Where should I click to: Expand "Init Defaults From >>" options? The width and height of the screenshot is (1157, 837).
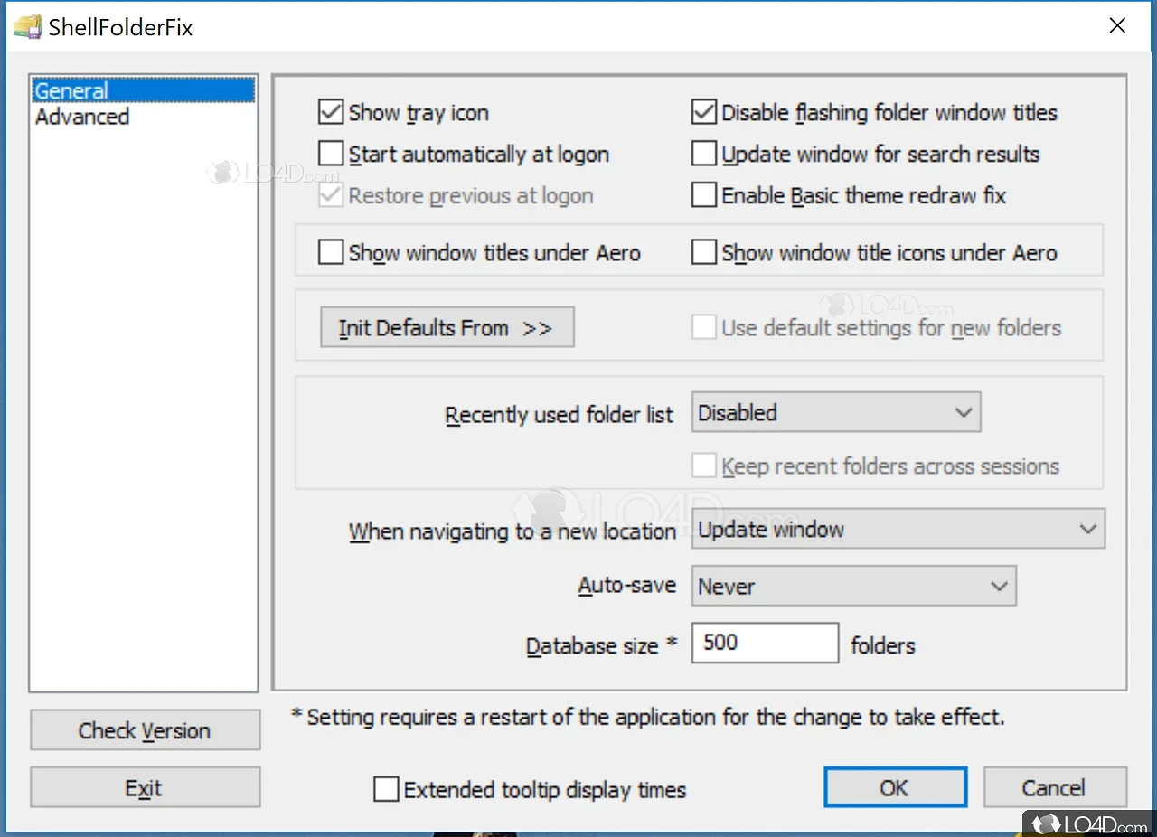[447, 327]
